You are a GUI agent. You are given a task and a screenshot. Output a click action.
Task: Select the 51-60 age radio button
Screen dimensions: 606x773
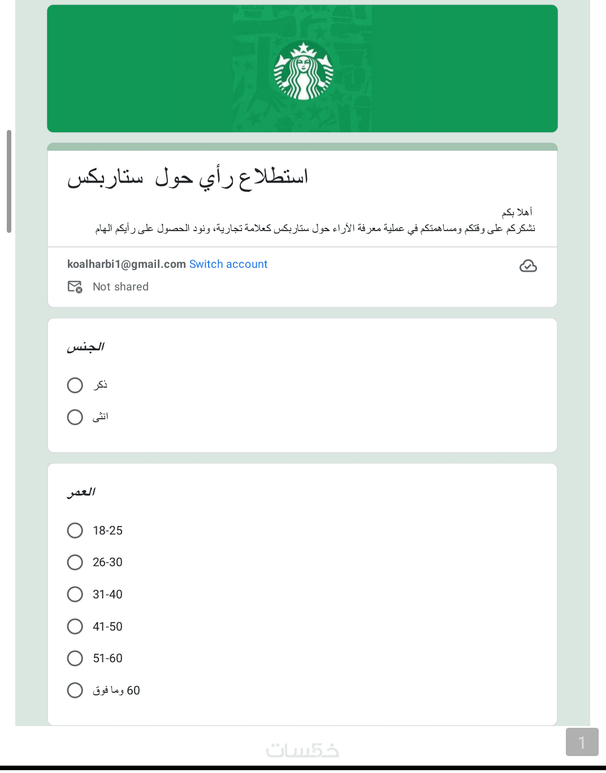75,658
